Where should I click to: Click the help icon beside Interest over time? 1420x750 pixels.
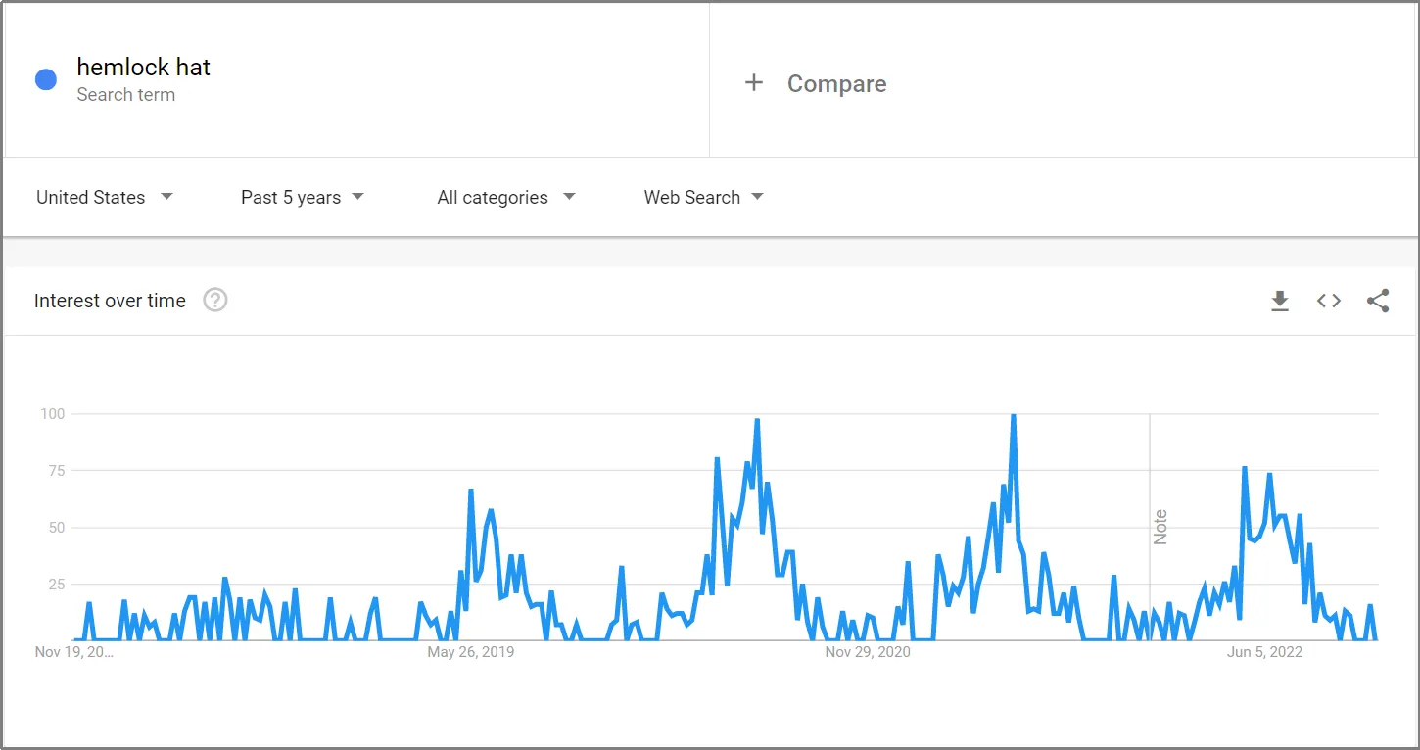click(x=214, y=301)
